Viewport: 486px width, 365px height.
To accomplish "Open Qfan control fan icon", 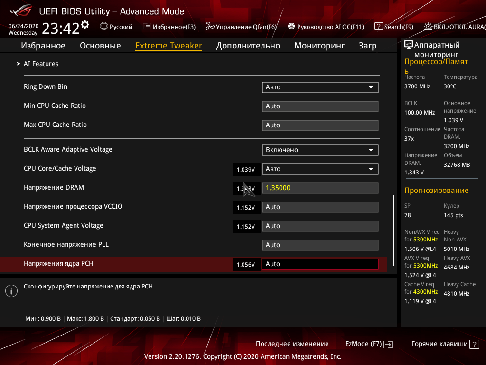I will (x=210, y=27).
